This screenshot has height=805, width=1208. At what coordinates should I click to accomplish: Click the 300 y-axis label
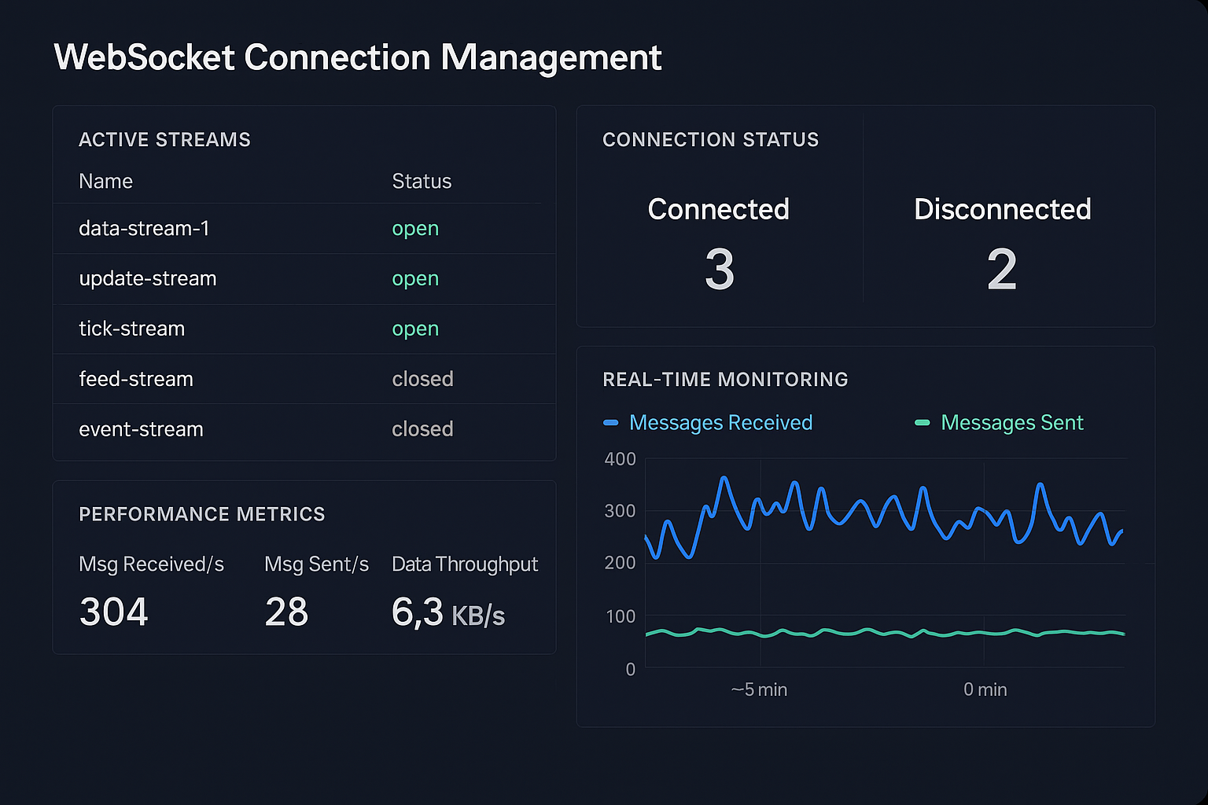pyautogui.click(x=620, y=511)
